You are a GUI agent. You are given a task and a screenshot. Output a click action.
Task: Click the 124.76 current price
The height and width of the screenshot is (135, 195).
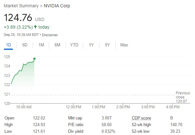point(18,18)
